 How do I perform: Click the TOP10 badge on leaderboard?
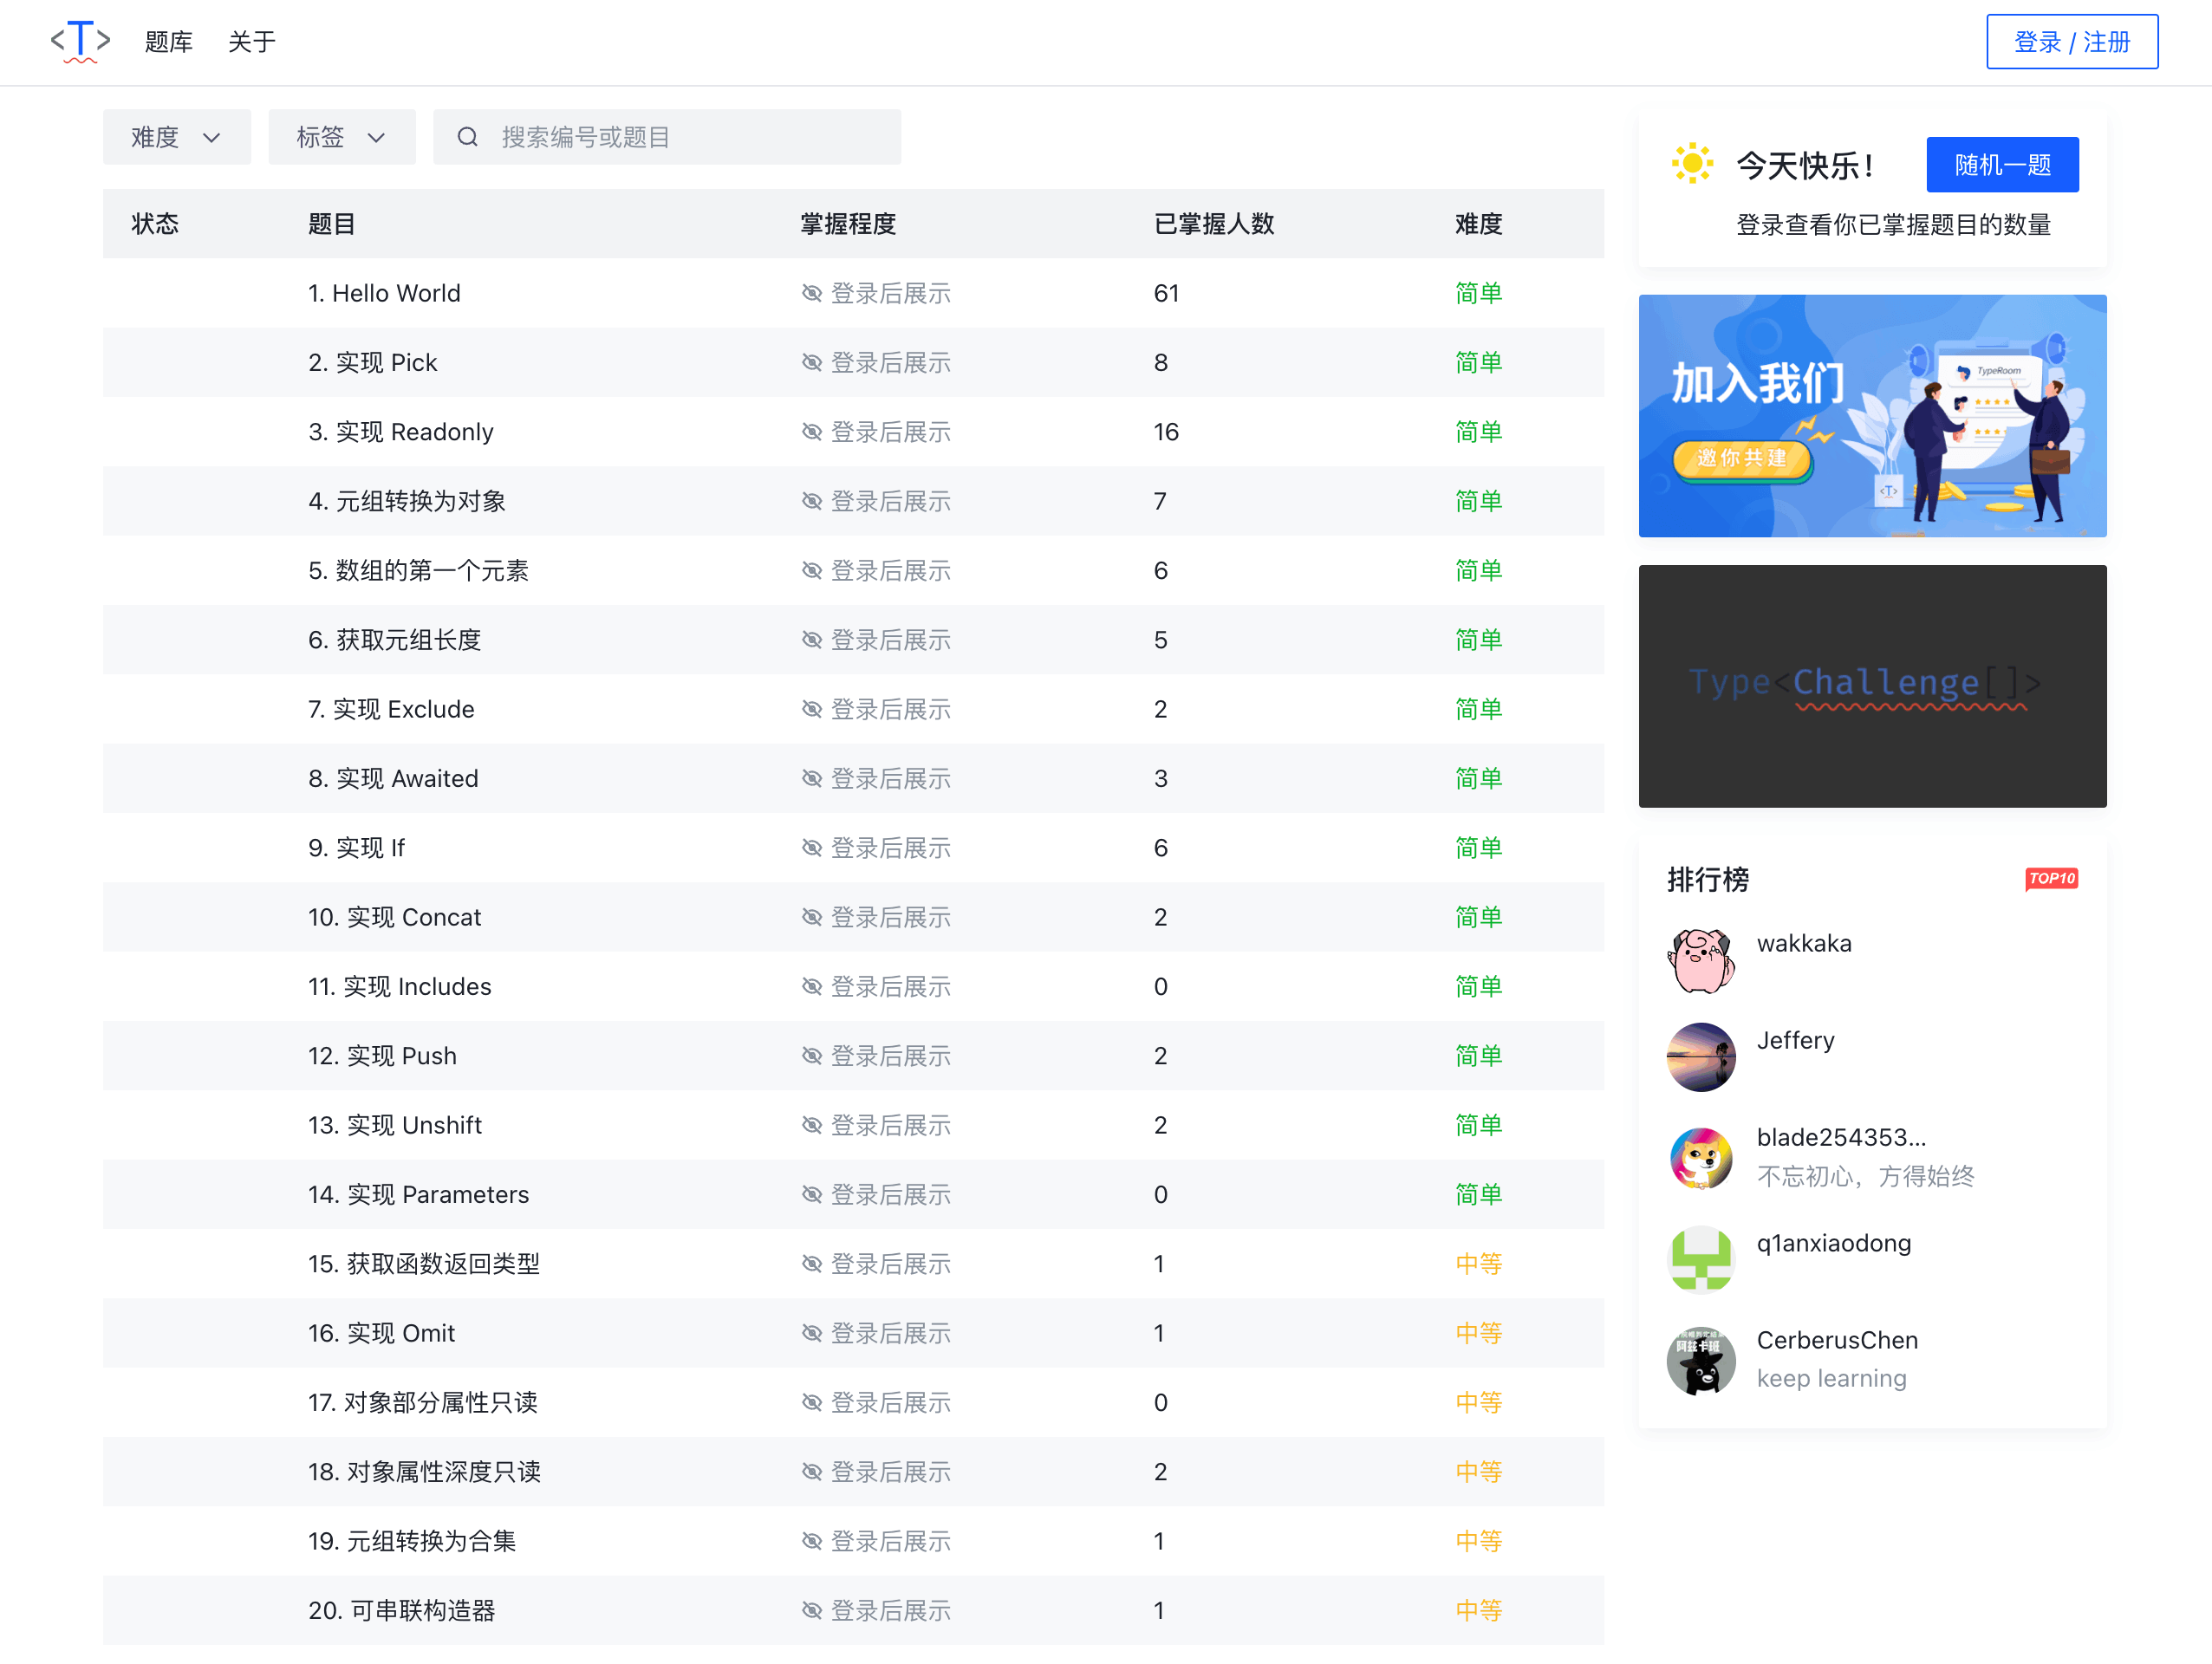2051,878
